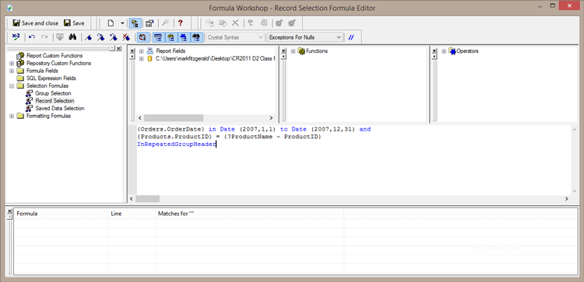The image size is (584, 282).
Task: Click InRepeatedGroupHeader text in formula editor
Action: point(177,144)
